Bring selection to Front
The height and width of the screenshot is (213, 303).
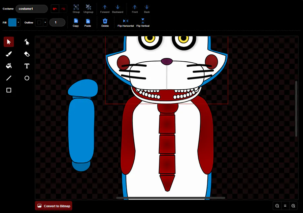coord(135,9)
